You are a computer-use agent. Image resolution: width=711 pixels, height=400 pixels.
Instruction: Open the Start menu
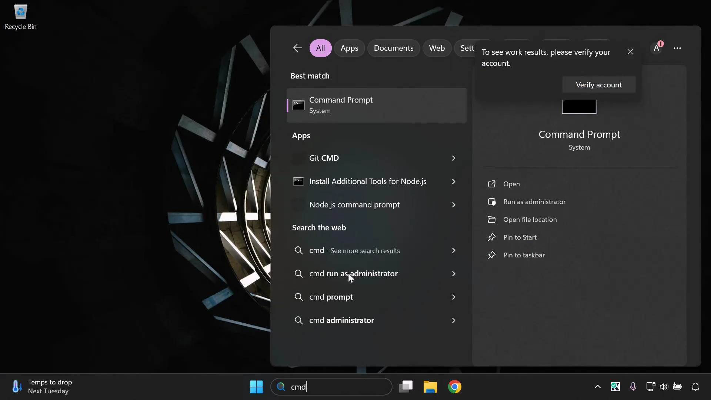click(256, 387)
